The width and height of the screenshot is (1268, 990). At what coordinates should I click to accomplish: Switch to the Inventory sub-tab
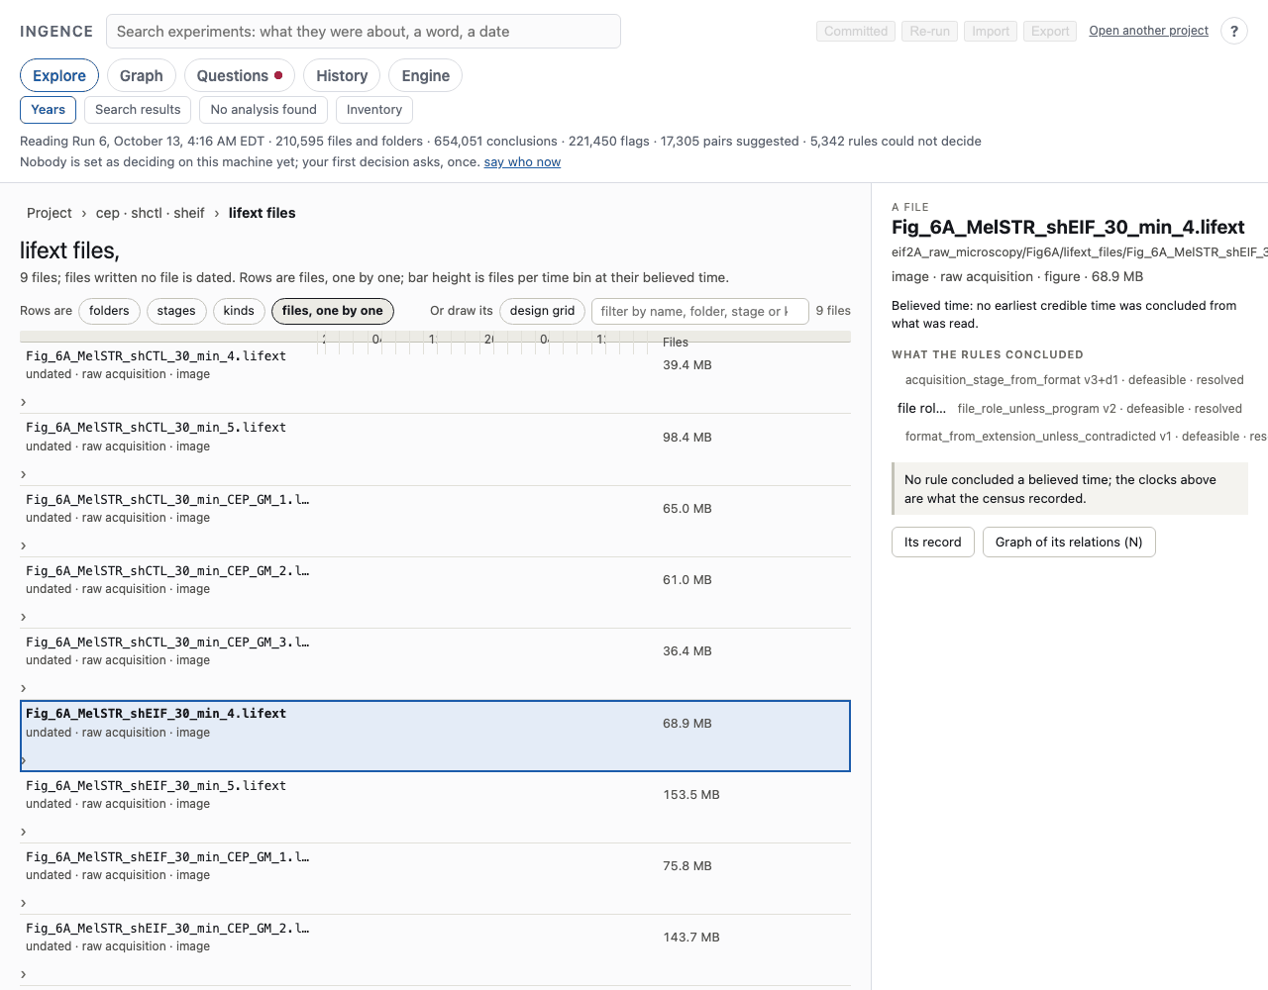pos(374,110)
